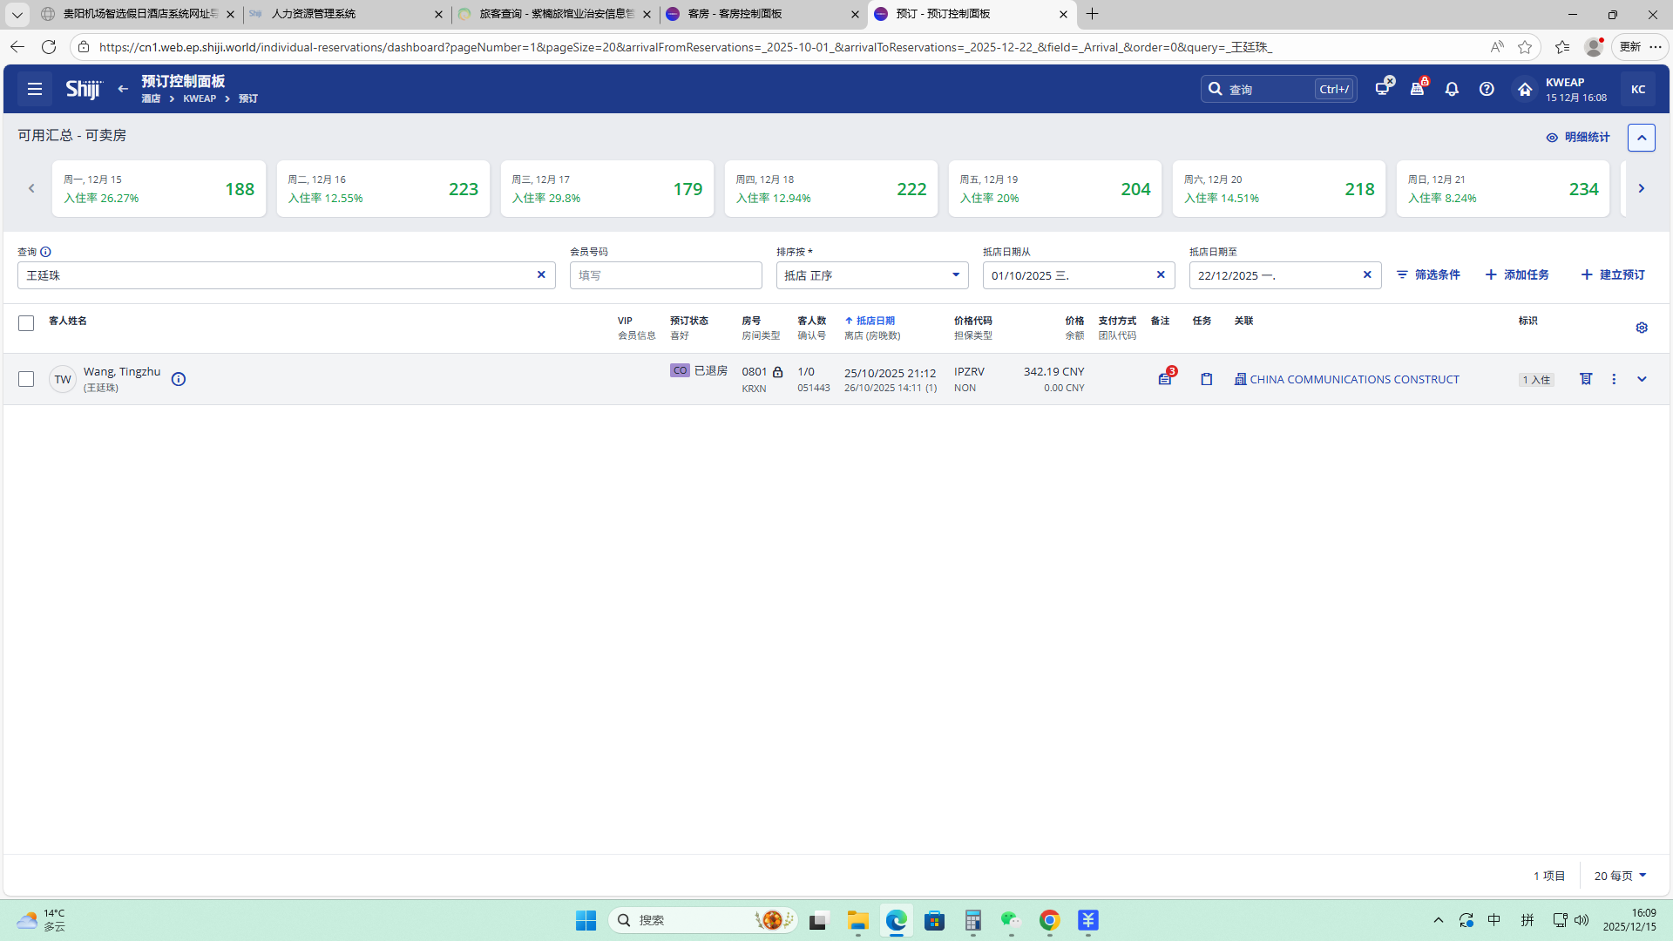The width and height of the screenshot is (1673, 941).
Task: Click the billing icon in reservation row
Action: pos(1586,379)
